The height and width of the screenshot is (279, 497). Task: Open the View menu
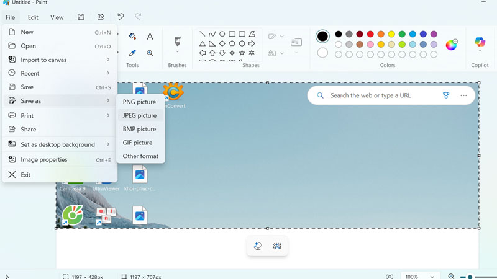pyautogui.click(x=57, y=17)
